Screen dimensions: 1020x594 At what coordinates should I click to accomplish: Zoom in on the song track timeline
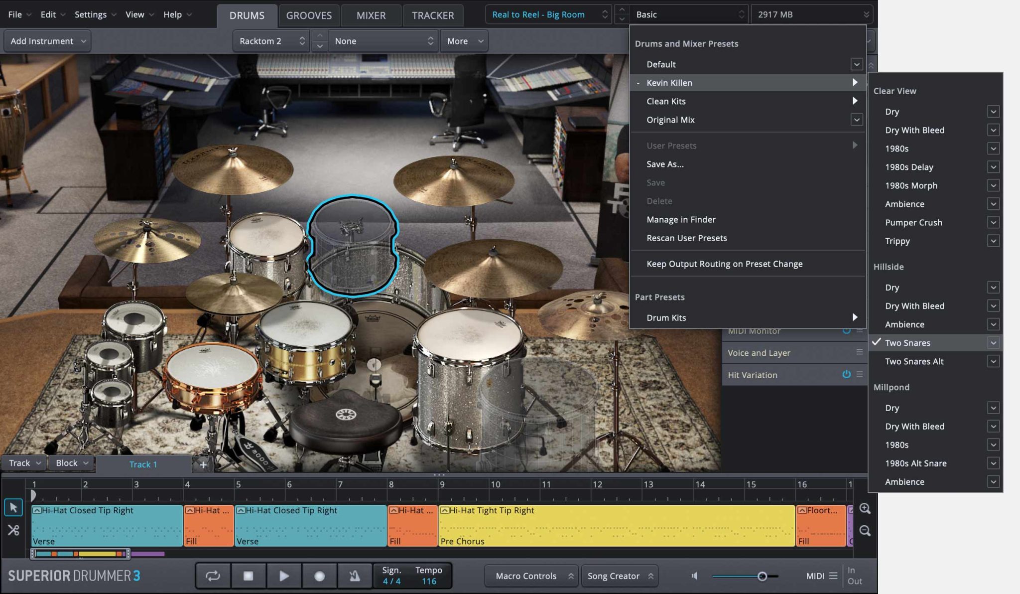865,509
